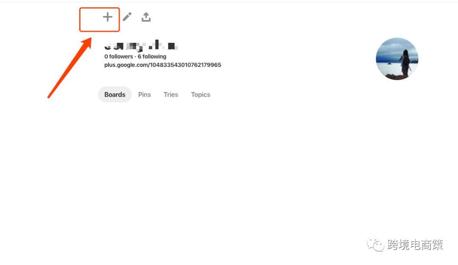Image resolution: width=458 pixels, height=265 pixels.
Task: Click the share upload icon
Action: 146,17
